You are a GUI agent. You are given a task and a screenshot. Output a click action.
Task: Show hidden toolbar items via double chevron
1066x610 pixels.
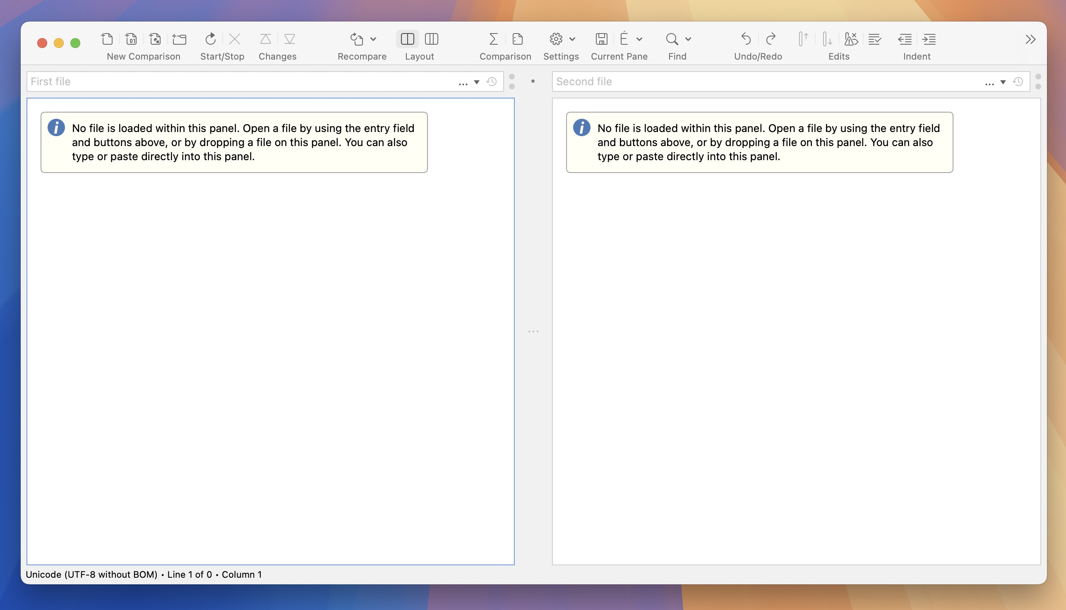click(1030, 39)
